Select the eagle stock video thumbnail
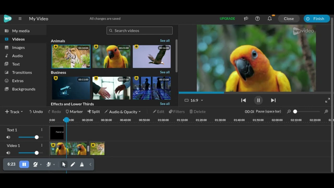This screenshot has width=334, height=188. coord(152,56)
